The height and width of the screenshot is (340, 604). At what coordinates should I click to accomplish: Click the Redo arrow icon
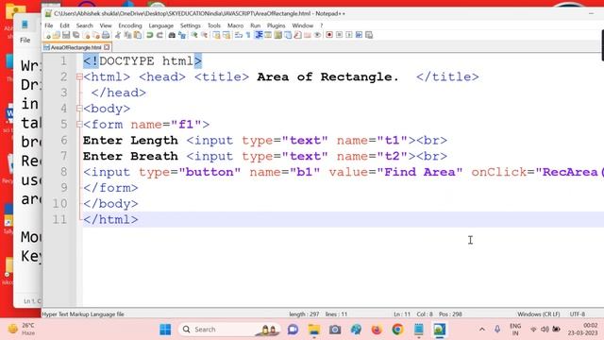pyautogui.click(x=159, y=35)
